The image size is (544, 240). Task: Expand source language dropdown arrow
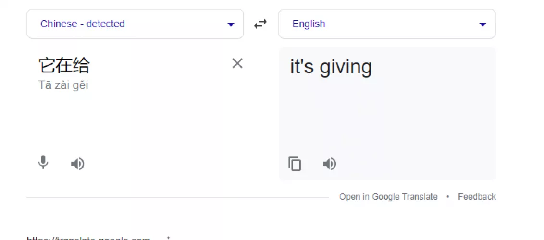pos(231,24)
